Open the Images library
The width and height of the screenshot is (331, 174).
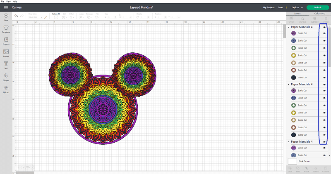tap(6, 53)
